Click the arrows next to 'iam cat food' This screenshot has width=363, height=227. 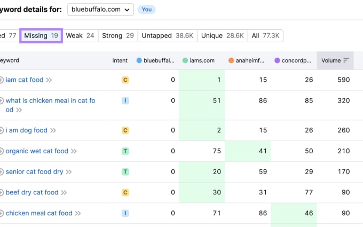(x=49, y=80)
